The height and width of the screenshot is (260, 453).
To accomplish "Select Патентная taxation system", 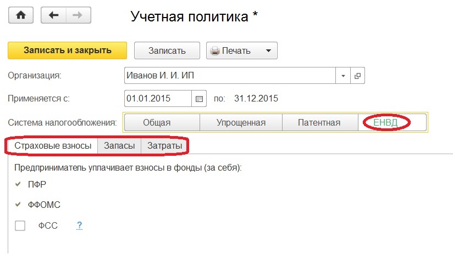I will click(x=320, y=122).
